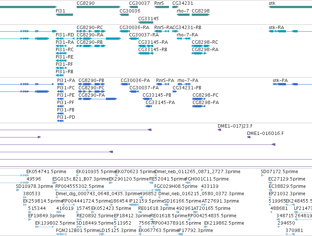This screenshot has height=236, width=312.
Task: Click the 370981 EST label
Action: (x=294, y=230)
